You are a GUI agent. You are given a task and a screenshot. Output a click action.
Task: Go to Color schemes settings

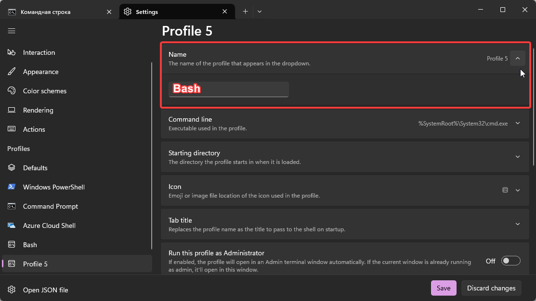tap(44, 91)
